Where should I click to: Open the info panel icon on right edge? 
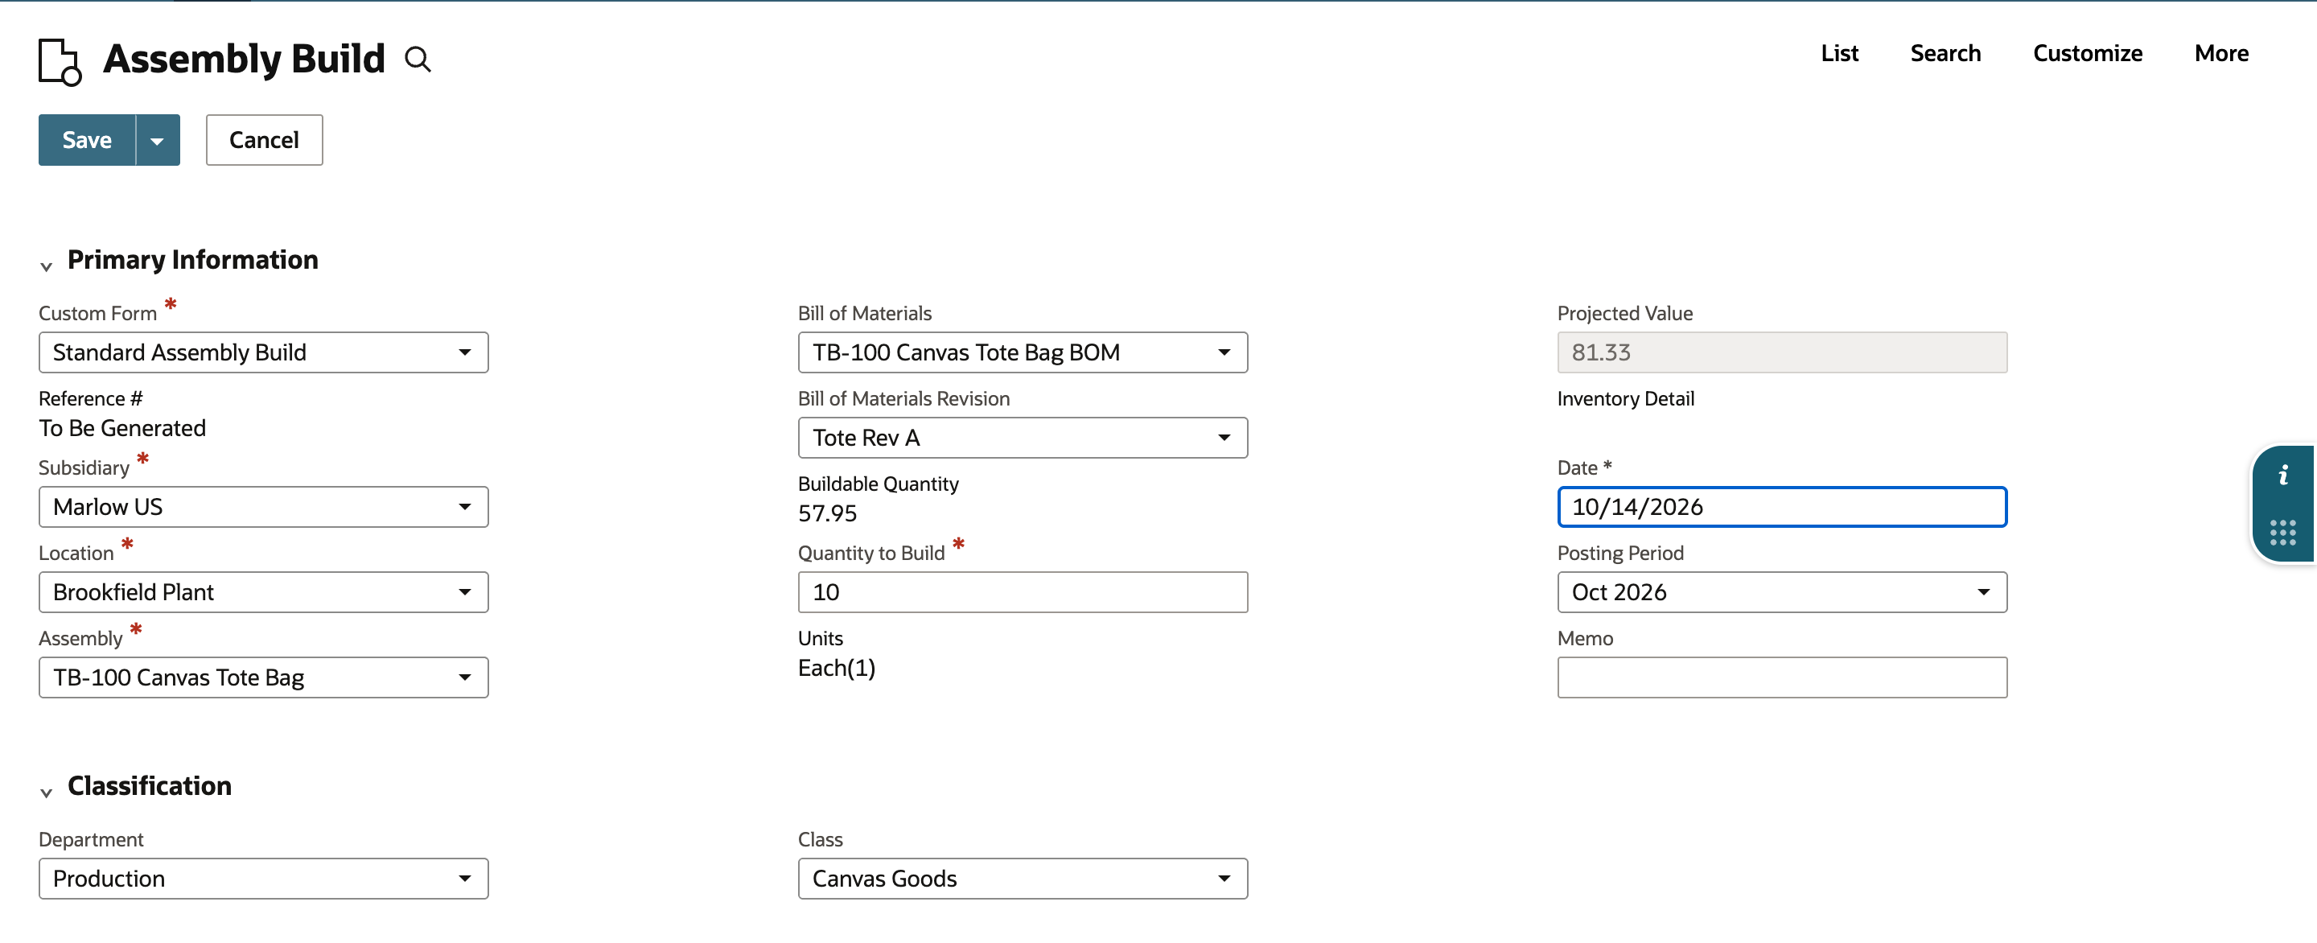pos(2283,475)
